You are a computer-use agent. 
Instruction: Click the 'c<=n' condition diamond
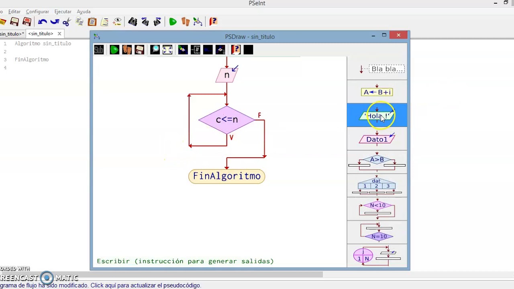(x=227, y=120)
